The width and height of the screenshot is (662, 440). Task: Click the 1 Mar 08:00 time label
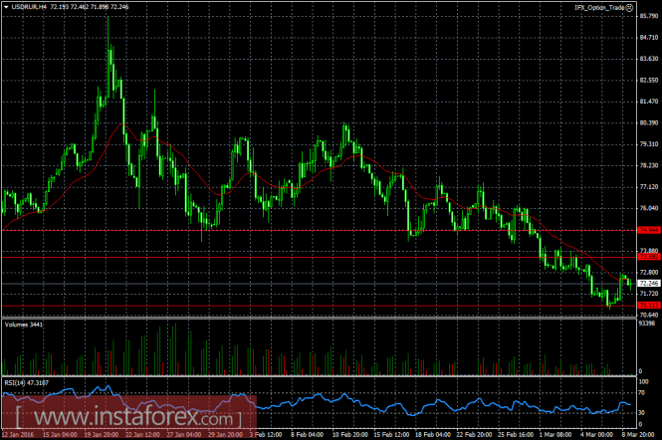pos(555,434)
